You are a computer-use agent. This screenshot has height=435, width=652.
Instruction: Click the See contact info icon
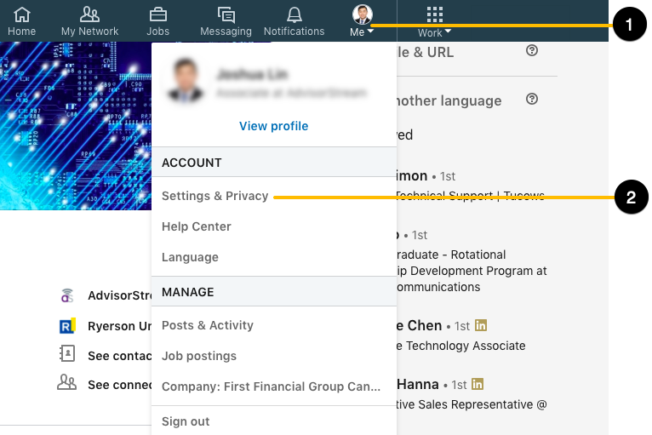click(67, 354)
